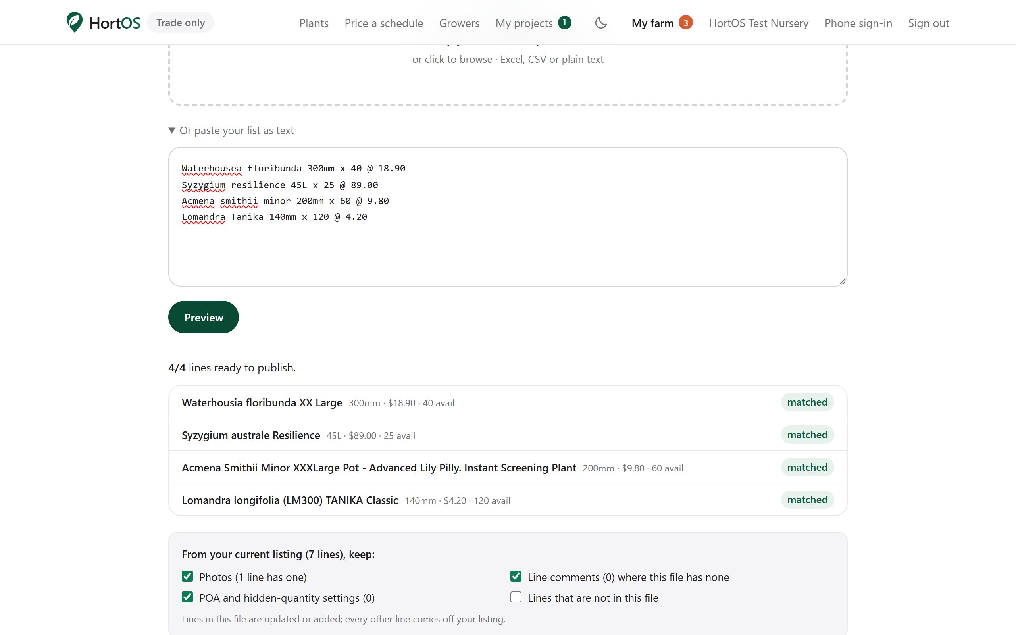Click the Trade only badge

[x=181, y=22]
